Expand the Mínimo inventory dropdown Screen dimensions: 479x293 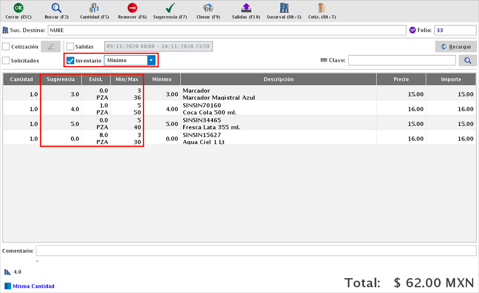point(151,60)
